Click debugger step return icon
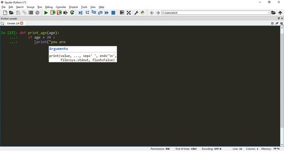 [x=100, y=13]
